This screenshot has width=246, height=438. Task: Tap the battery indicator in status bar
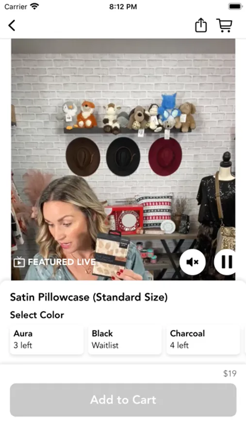(x=235, y=6)
